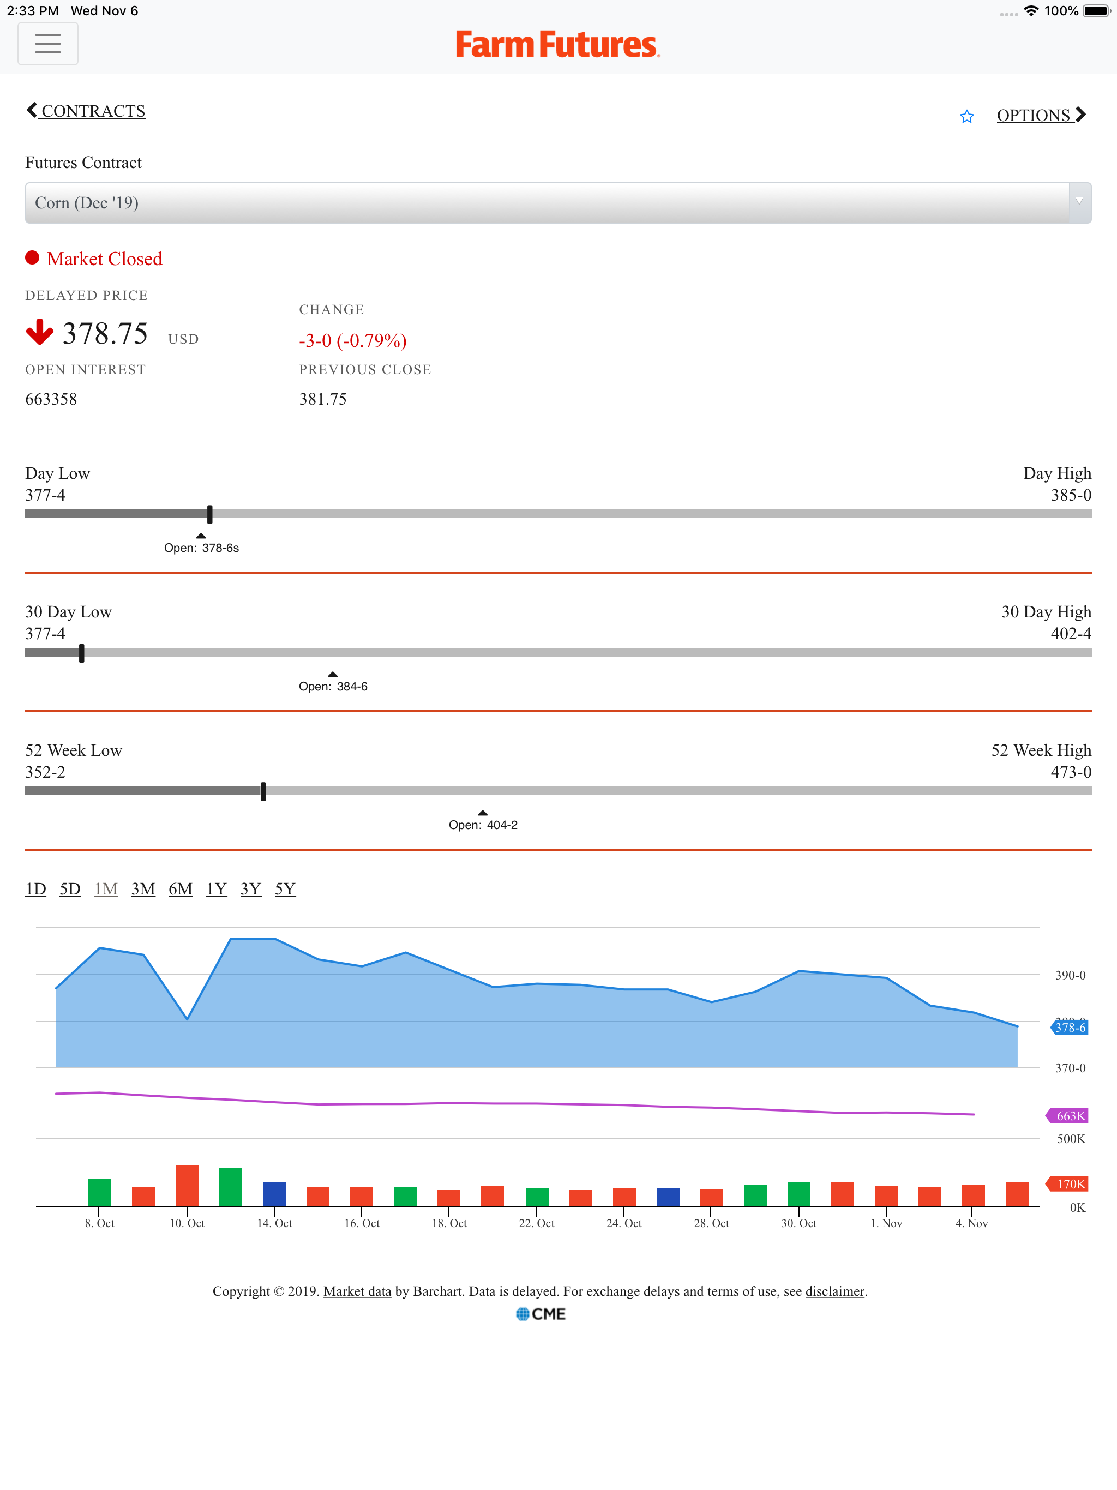Image resolution: width=1117 pixels, height=1490 pixels.
Task: Click the 30 Day open marker triangle
Action: pos(333,674)
